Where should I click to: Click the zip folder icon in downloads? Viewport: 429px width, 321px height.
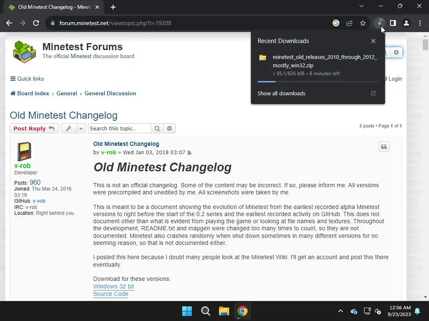point(263,58)
